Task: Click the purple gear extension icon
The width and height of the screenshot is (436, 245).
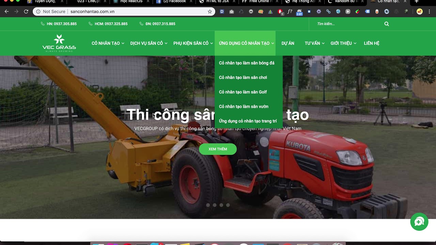Action: click(319, 12)
